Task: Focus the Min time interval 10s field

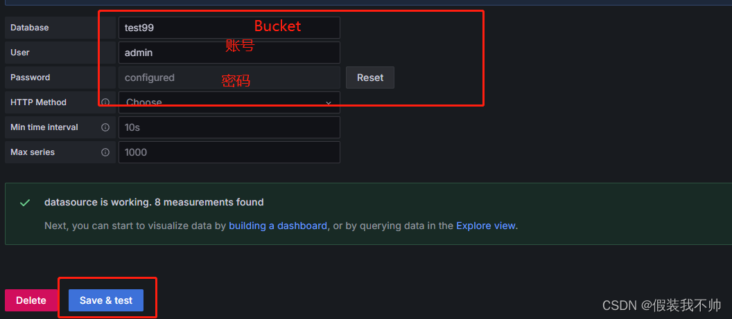Action: click(x=229, y=127)
